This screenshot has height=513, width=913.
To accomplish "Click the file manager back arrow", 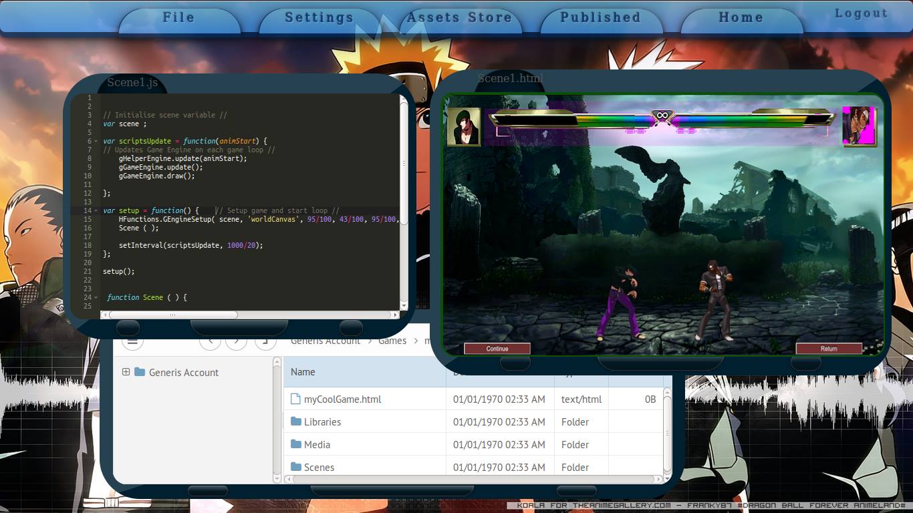I will coord(211,341).
